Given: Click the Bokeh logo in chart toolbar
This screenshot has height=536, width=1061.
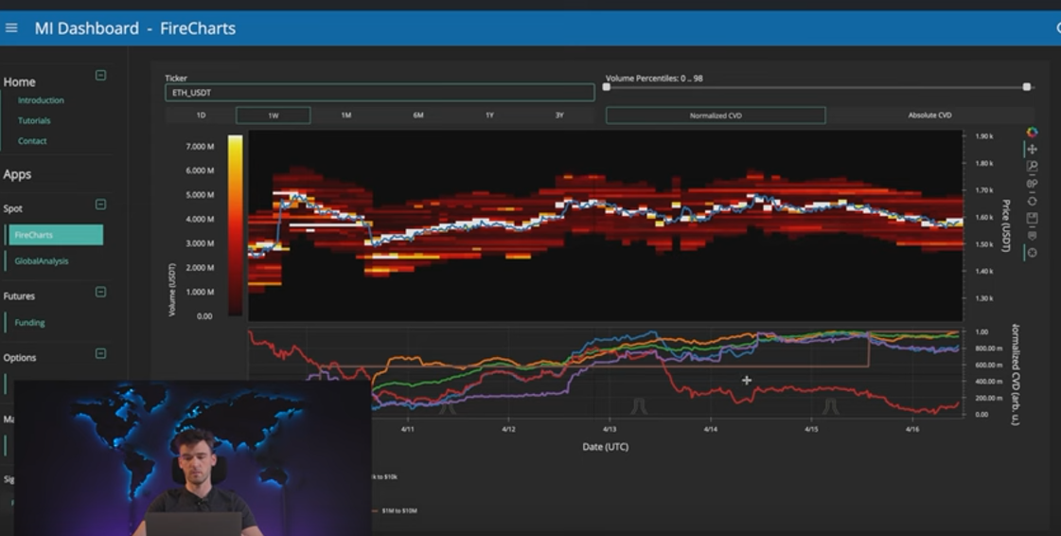Looking at the screenshot, I should pos(1032,133).
